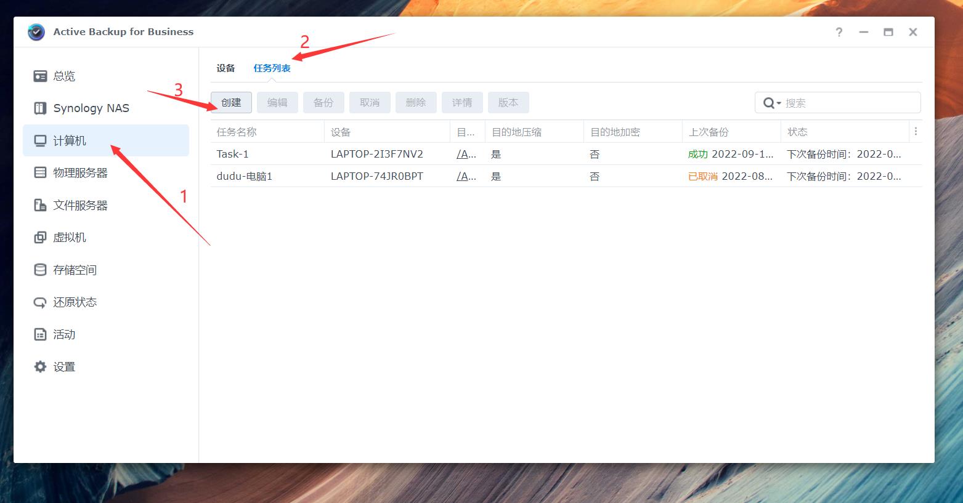Open destination link in dudu-电脑1 row

point(466,176)
